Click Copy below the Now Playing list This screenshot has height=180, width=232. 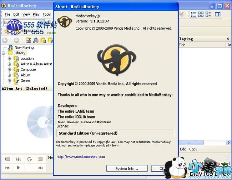(x=193, y=149)
